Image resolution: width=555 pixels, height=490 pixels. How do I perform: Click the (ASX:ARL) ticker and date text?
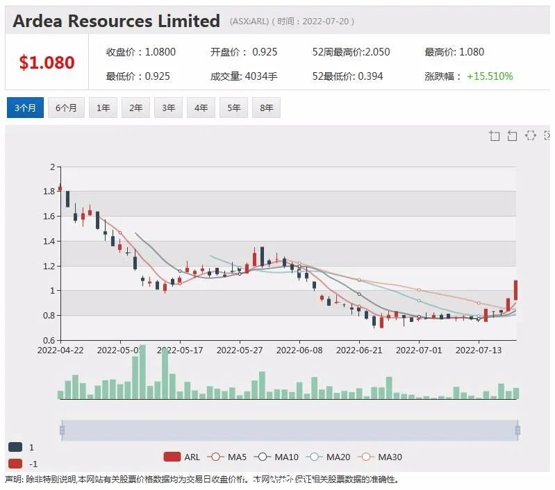pyautogui.click(x=292, y=22)
